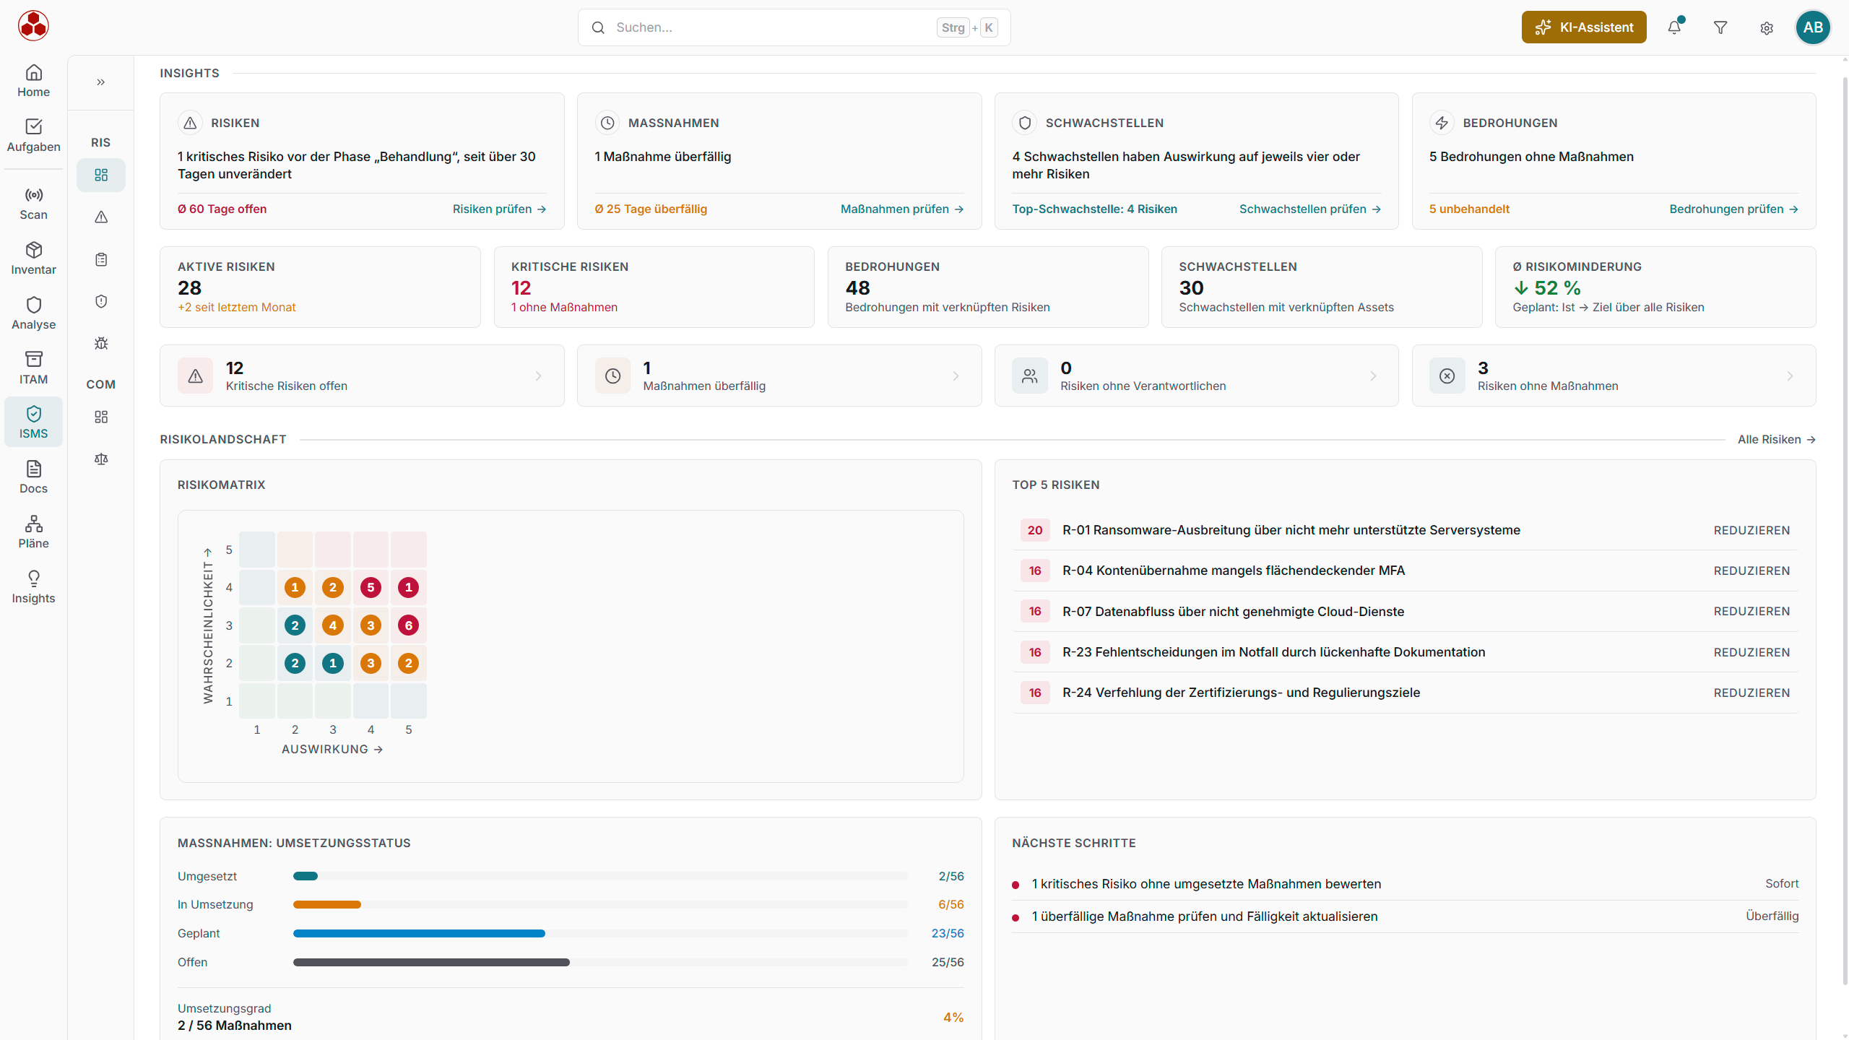Image resolution: width=1849 pixels, height=1040 pixels.
Task: Click the Kritische Risiken 12 stat card
Action: point(654,287)
